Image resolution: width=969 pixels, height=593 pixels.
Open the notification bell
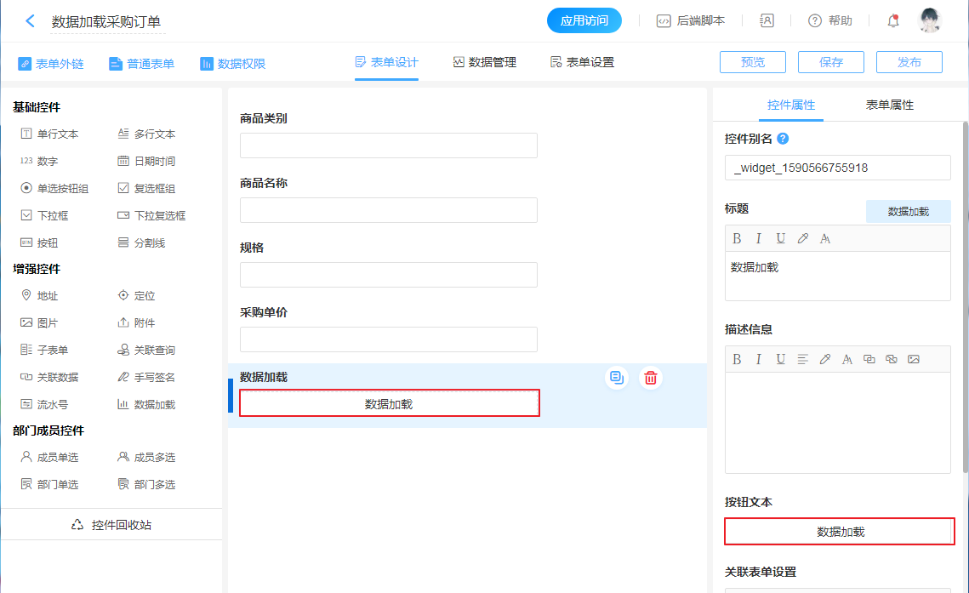pyautogui.click(x=892, y=21)
